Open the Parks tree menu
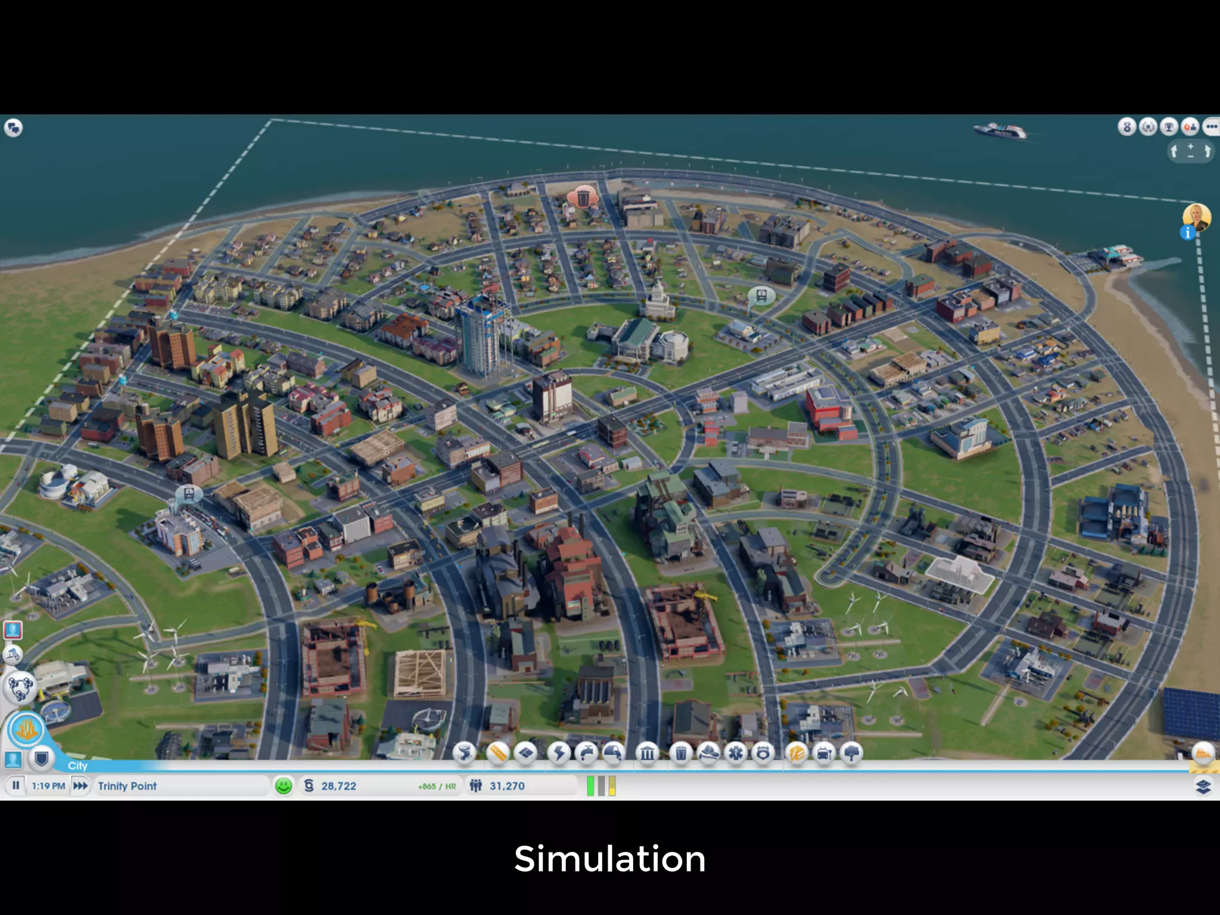Viewport: 1220px width, 915px height. pos(851,754)
